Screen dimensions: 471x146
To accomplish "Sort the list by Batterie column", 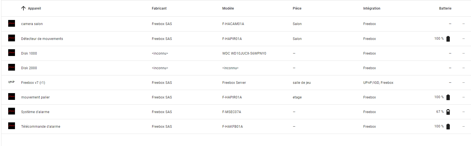I will click(x=445, y=8).
